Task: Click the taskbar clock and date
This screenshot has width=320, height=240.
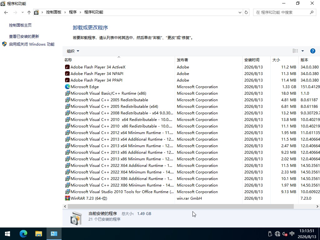Action: point(307,234)
